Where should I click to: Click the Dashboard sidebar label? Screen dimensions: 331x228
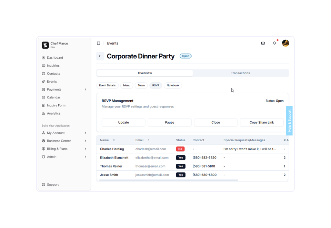click(x=55, y=58)
